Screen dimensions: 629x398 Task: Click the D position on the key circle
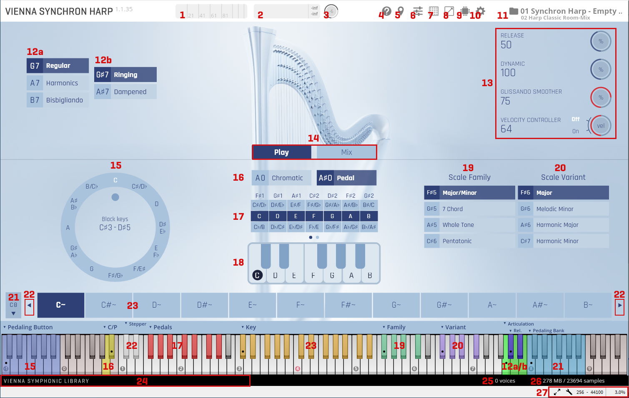click(x=157, y=204)
